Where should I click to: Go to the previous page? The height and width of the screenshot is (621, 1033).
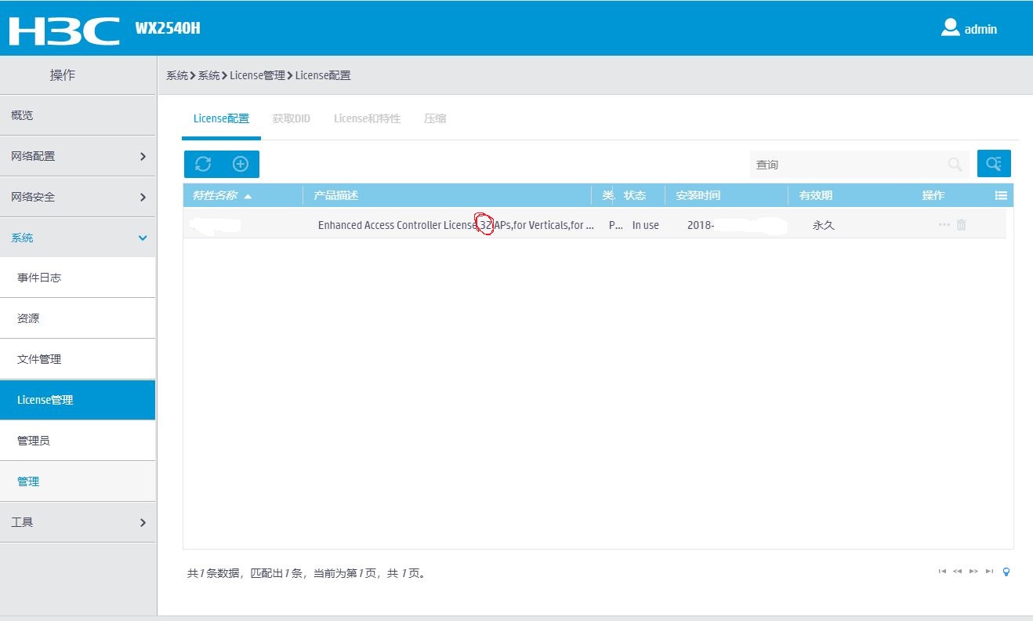[957, 572]
